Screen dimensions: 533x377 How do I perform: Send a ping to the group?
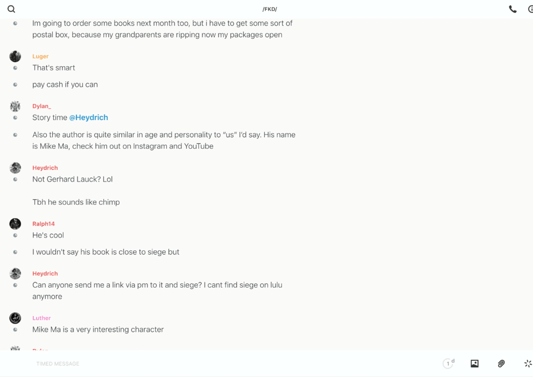[528, 364]
